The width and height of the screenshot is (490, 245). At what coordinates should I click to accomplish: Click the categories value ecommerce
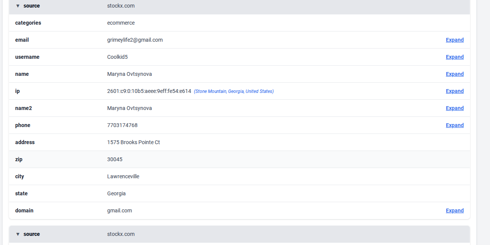pyautogui.click(x=121, y=23)
